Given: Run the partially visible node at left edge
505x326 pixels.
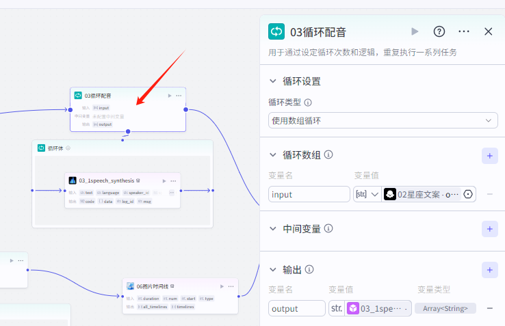Looking at the screenshot, I should point(12,260).
